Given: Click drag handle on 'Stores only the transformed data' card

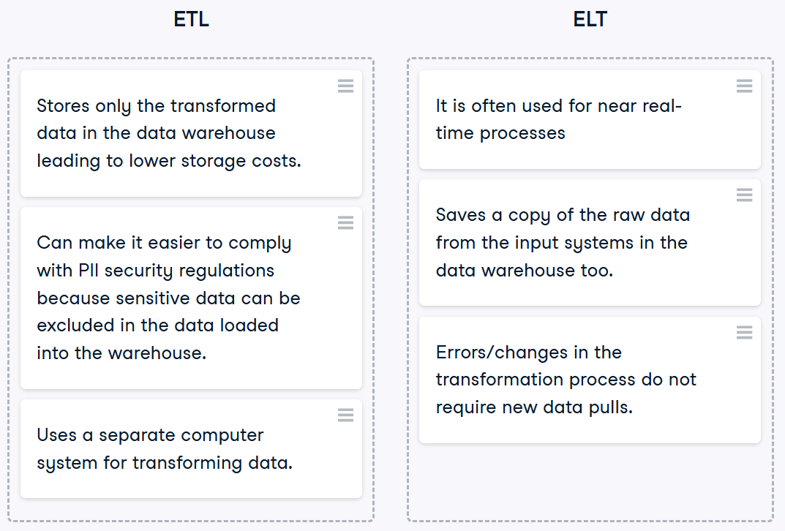Looking at the screenshot, I should point(345,86).
